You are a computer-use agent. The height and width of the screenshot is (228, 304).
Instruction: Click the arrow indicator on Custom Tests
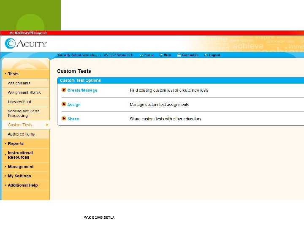47,125
